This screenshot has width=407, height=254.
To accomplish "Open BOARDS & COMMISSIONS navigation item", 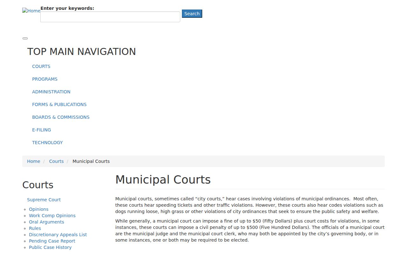I will click(61, 117).
